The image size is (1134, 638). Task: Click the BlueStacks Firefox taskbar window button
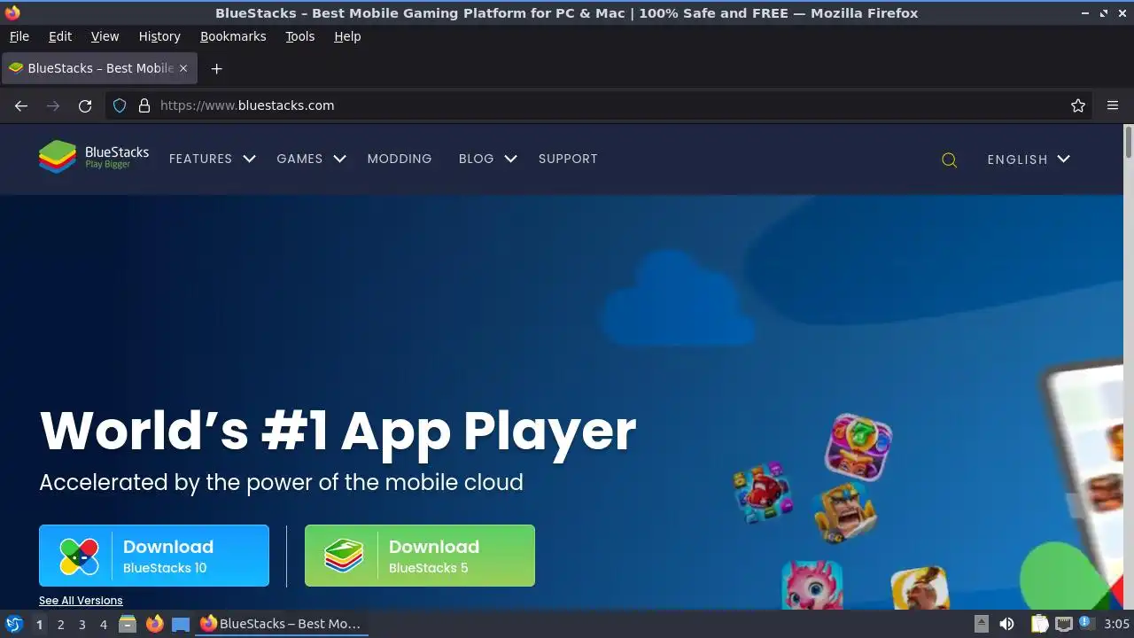[x=282, y=624]
